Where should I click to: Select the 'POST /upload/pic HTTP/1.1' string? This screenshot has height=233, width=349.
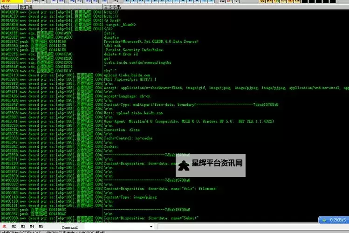(130, 79)
